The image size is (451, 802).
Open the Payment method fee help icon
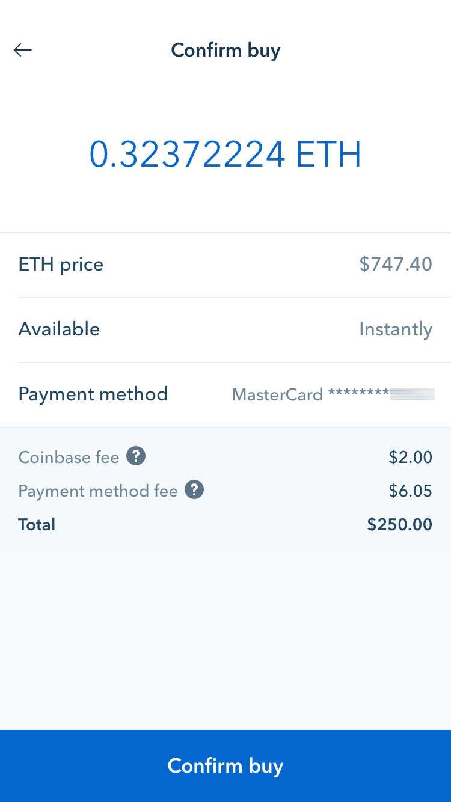pyautogui.click(x=194, y=491)
